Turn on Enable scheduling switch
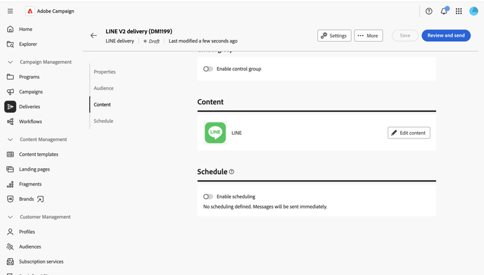This screenshot has height=275, width=484. (x=208, y=196)
